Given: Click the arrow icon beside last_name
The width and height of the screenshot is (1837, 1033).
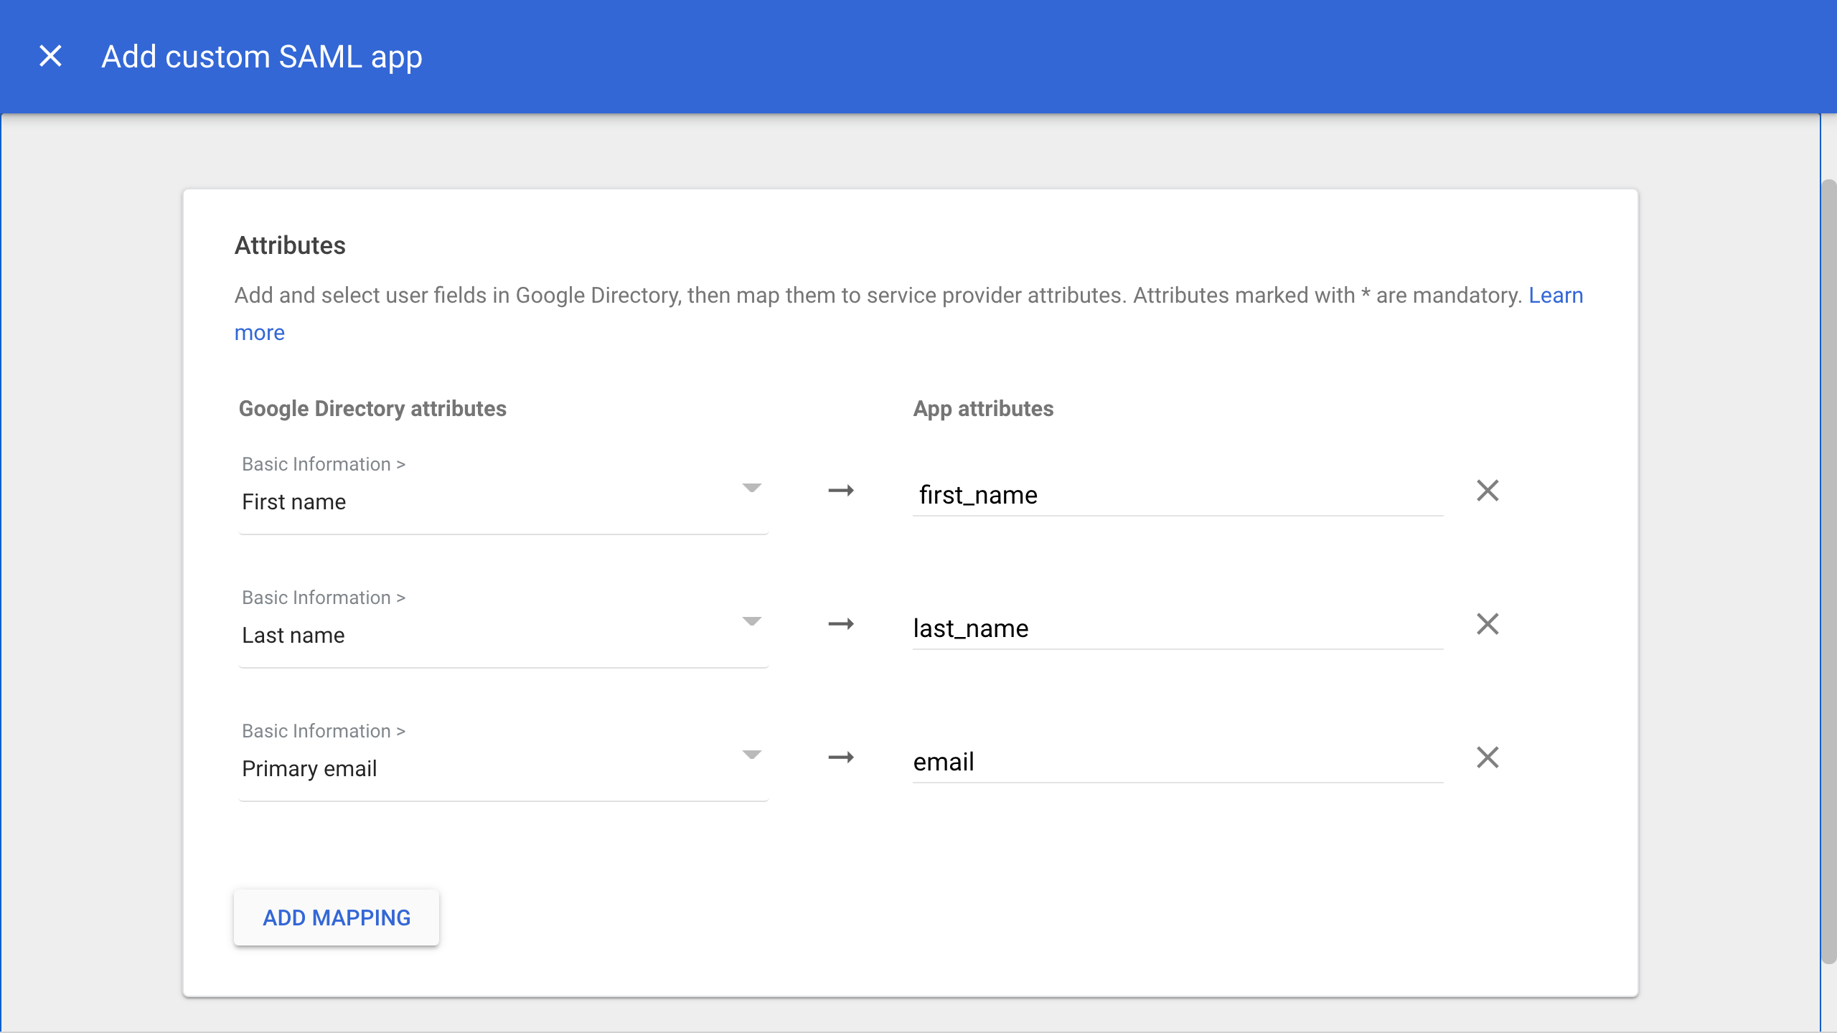Looking at the screenshot, I should 840,624.
